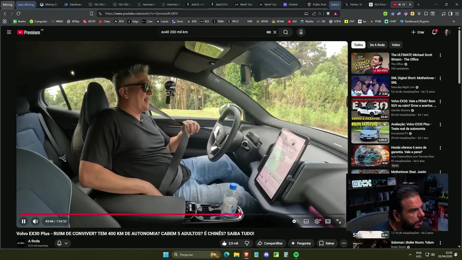Reload the page in the browser
This screenshot has width=462, height=260.
point(18,13)
